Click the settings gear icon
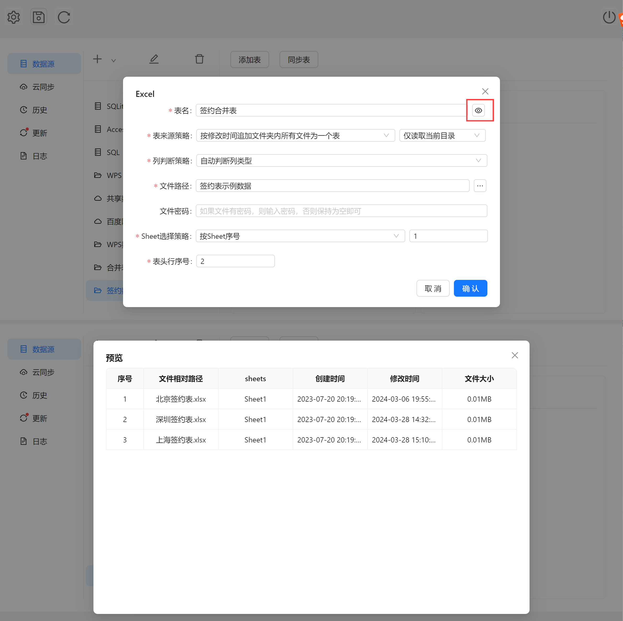The width and height of the screenshot is (623, 621). tap(14, 17)
